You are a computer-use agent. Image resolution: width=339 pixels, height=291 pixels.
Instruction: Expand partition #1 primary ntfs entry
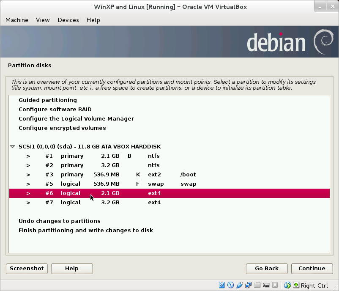tap(28, 156)
